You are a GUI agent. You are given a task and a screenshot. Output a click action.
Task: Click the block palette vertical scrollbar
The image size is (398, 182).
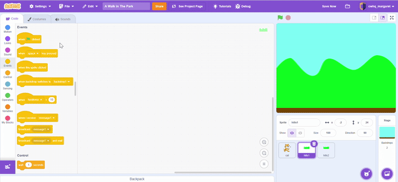(x=76, y=89)
